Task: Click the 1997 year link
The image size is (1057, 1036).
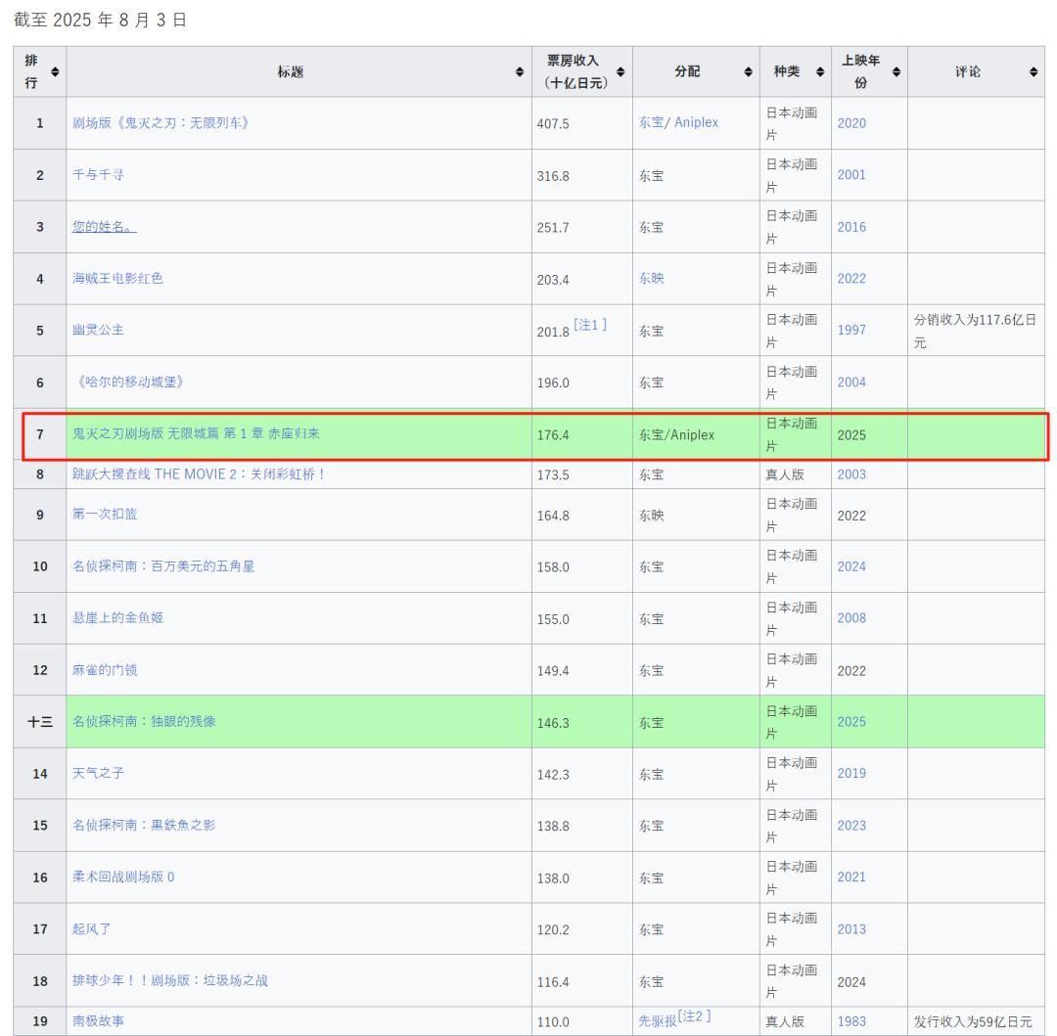Action: point(851,331)
